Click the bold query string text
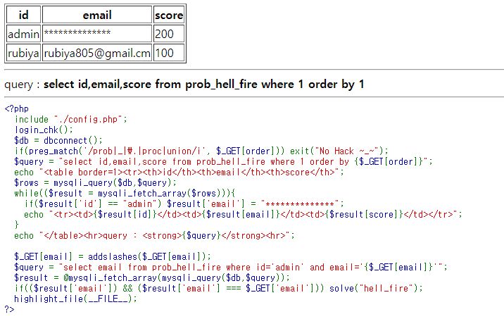 point(204,85)
